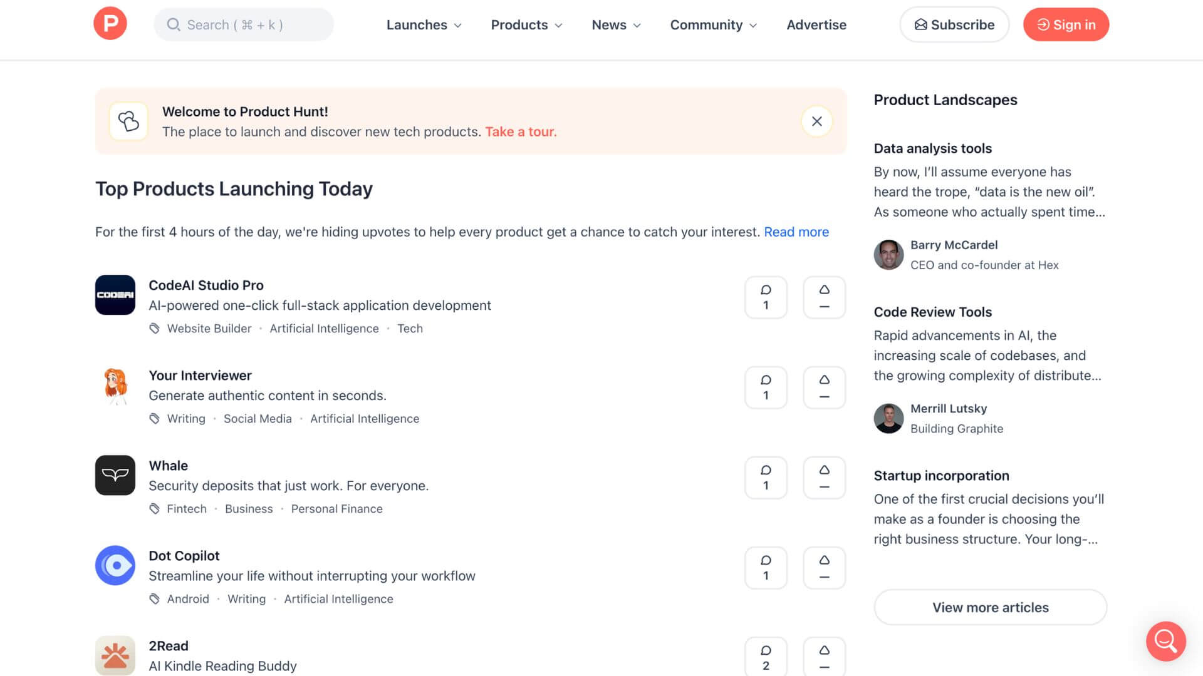Select the Personal Finance tag
Viewport: 1203px width, 676px height.
click(x=336, y=509)
